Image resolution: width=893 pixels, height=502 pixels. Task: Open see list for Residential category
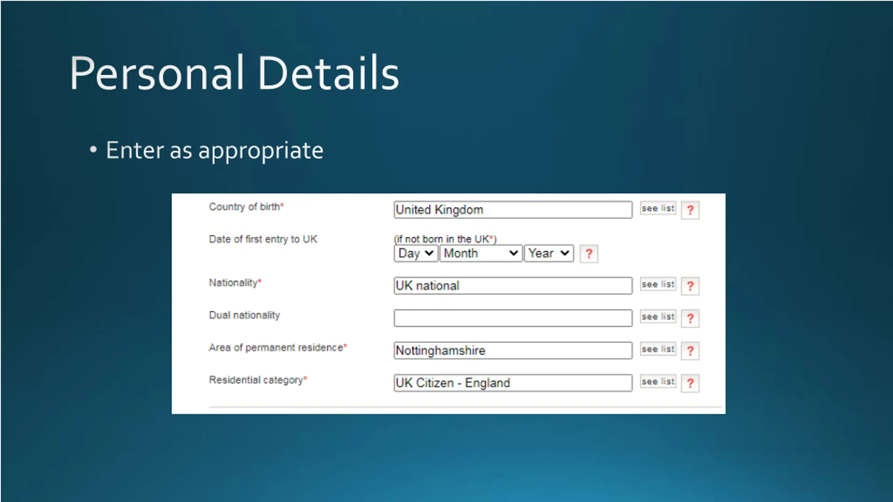tap(658, 381)
